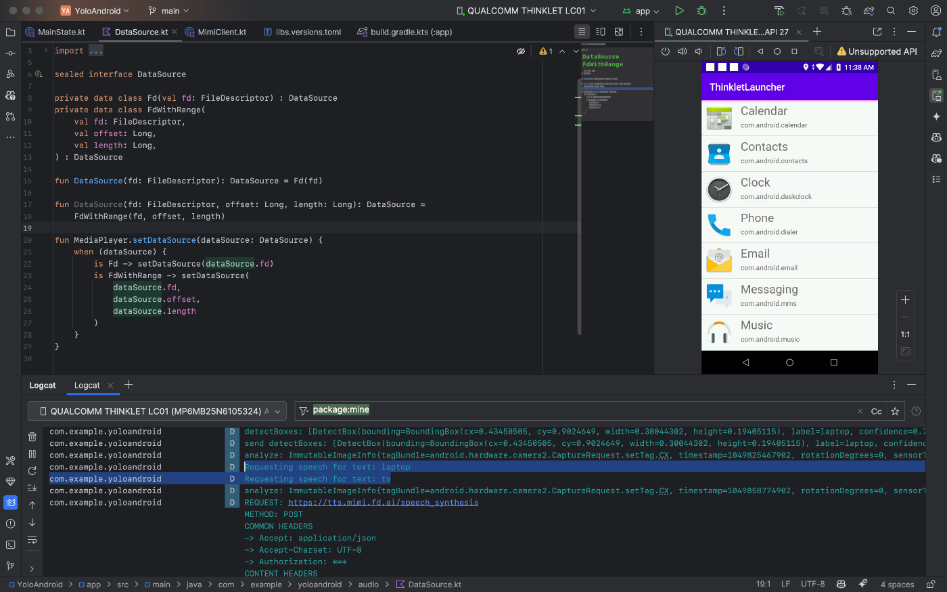Rotate device left icon in Running Devices
Viewport: 947px width, 592px height.
click(721, 51)
